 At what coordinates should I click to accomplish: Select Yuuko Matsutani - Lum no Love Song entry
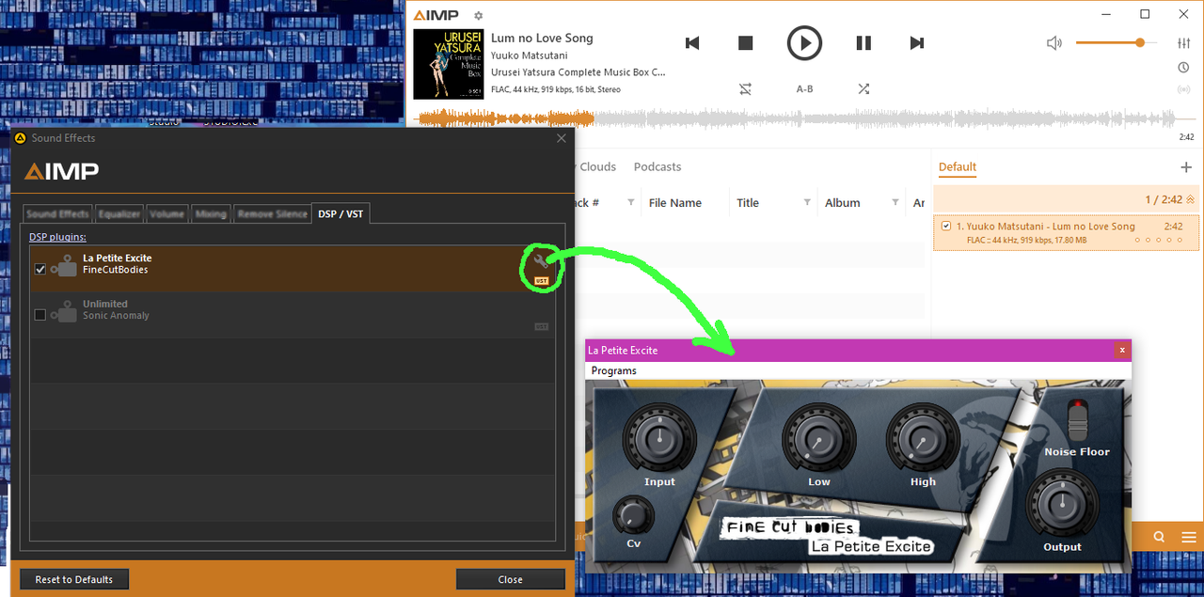click(x=1068, y=232)
